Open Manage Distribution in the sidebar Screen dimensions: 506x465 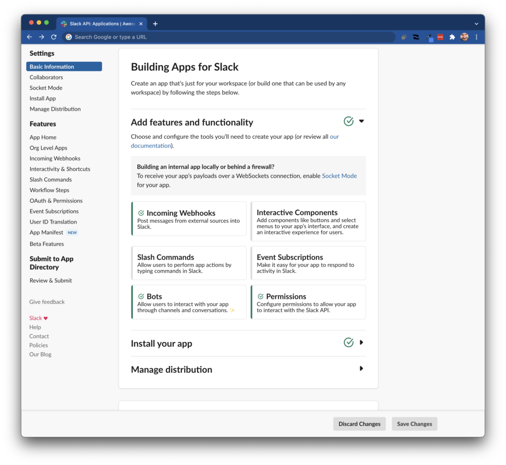click(55, 109)
